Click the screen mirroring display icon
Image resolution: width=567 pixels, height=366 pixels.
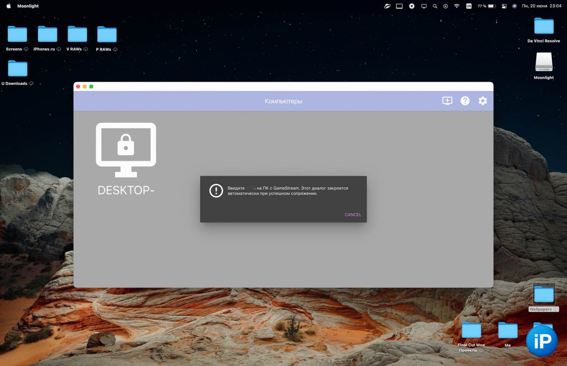[424, 6]
